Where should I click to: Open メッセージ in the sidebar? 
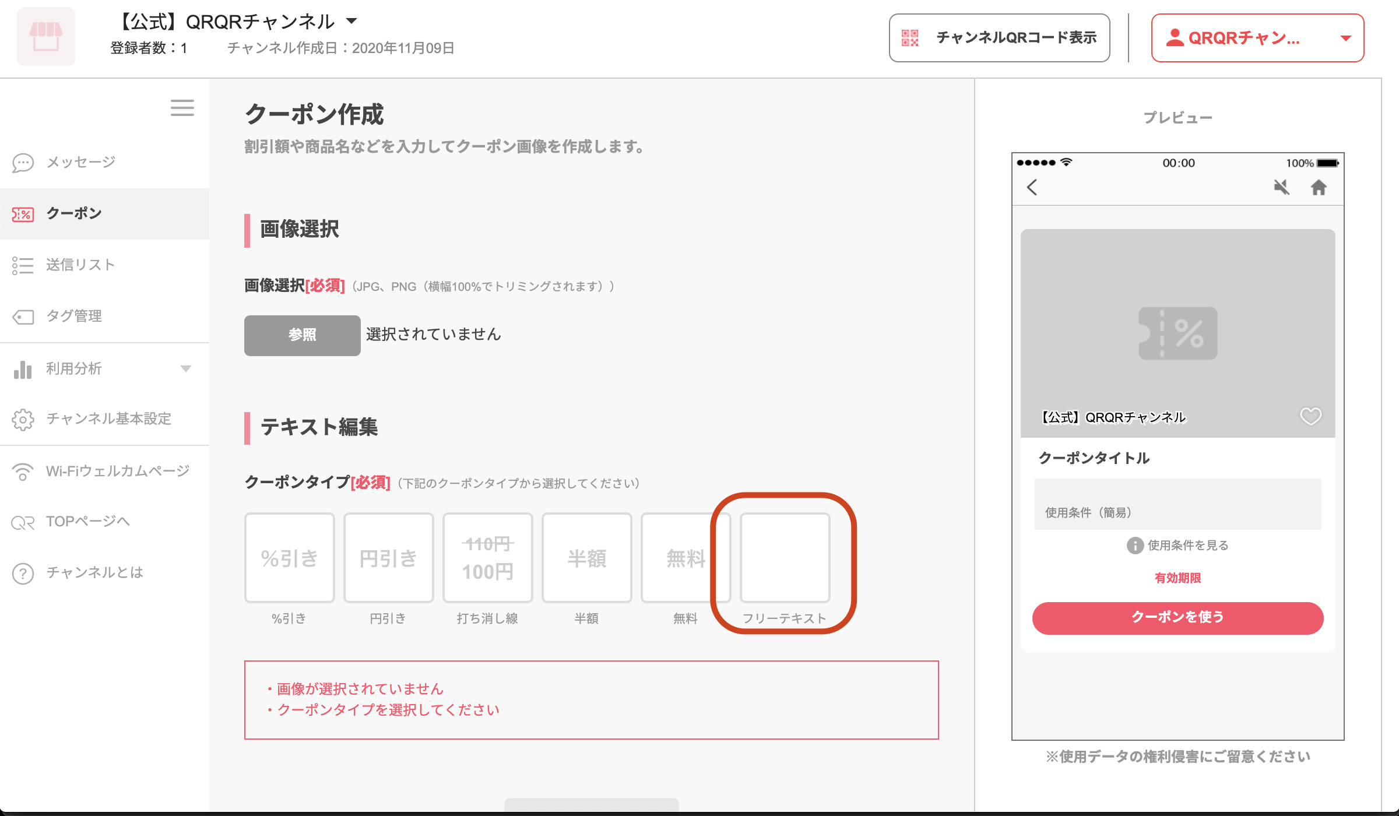pos(80,162)
